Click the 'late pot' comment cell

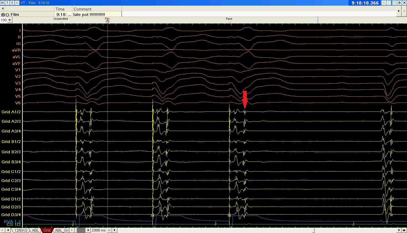pos(97,15)
